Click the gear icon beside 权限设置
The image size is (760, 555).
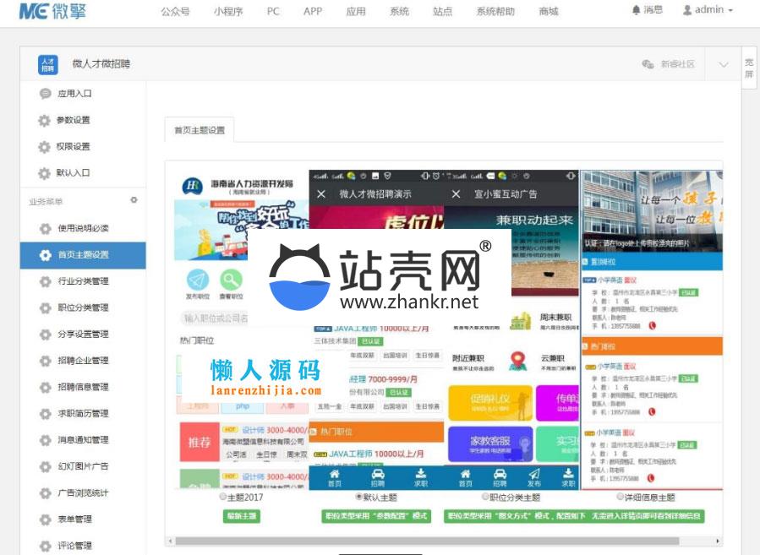click(44, 147)
